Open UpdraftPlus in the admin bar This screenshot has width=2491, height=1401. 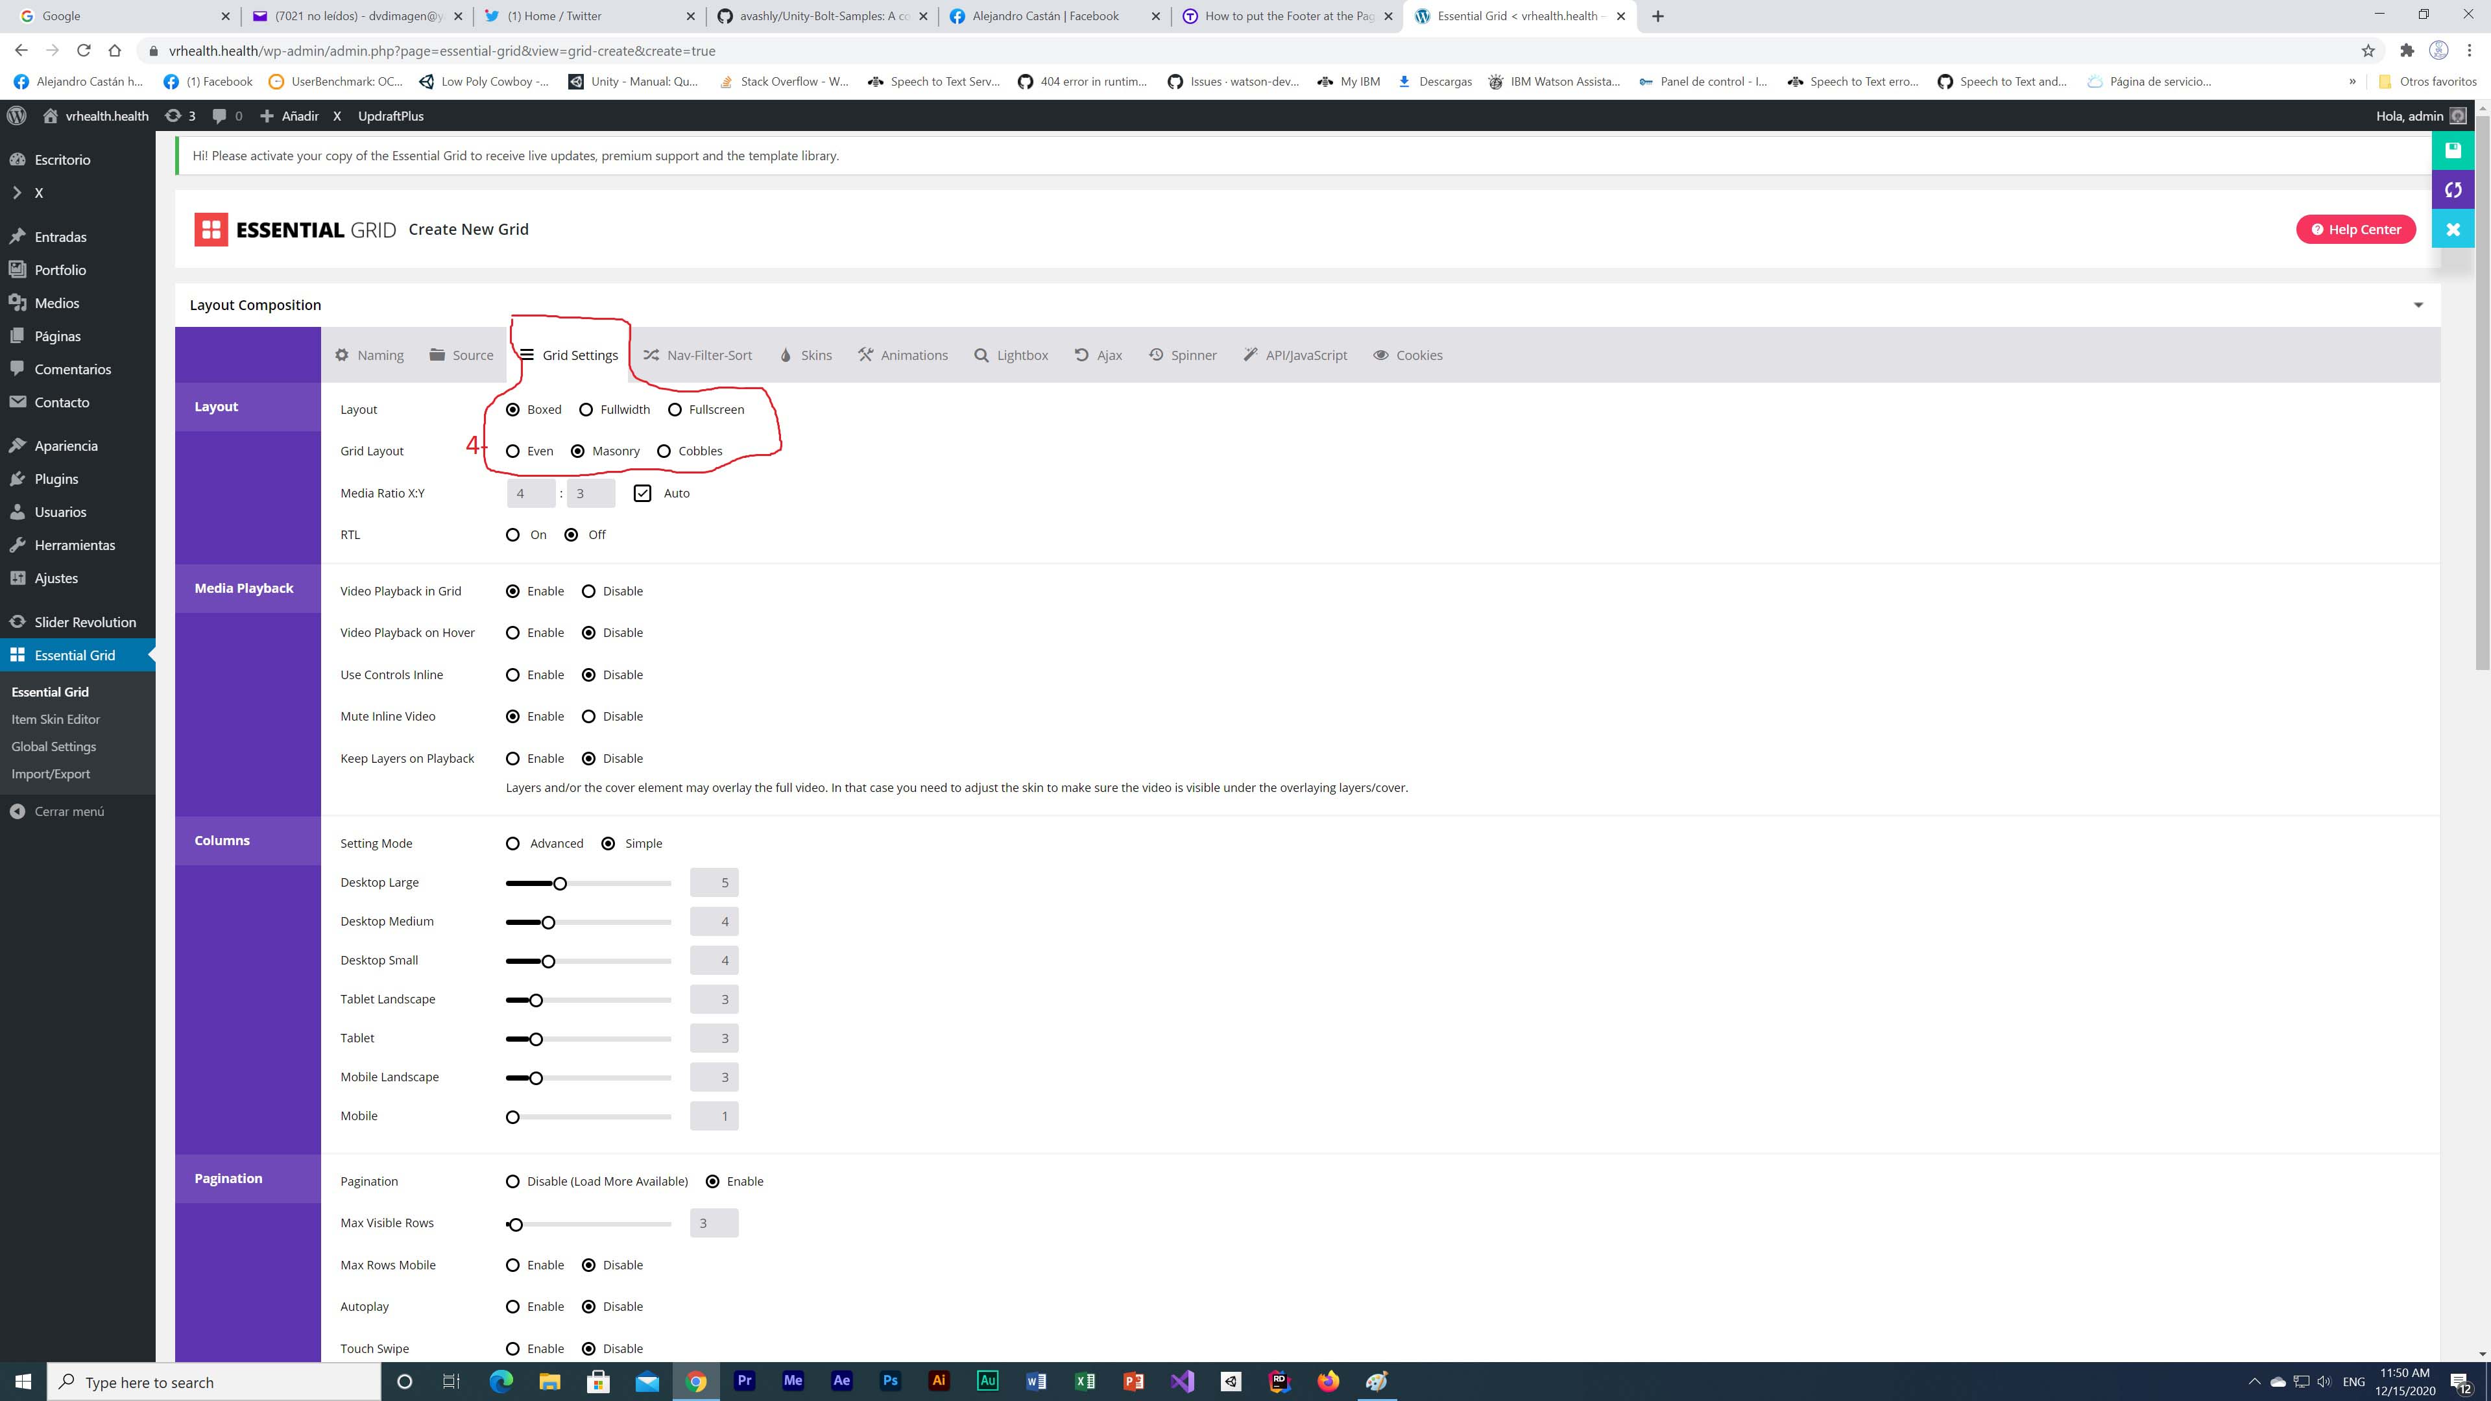391,116
